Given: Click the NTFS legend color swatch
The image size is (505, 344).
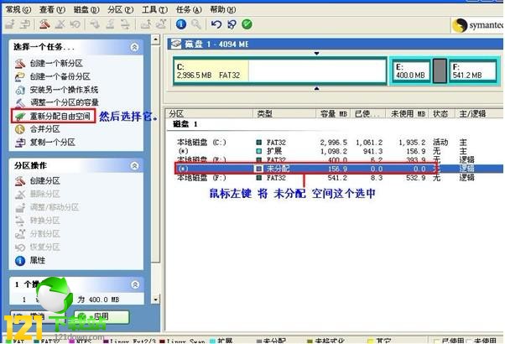Looking at the screenshot, I should (70, 341).
